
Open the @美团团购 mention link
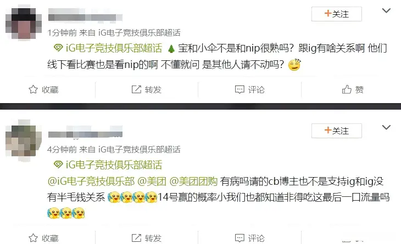(x=193, y=181)
